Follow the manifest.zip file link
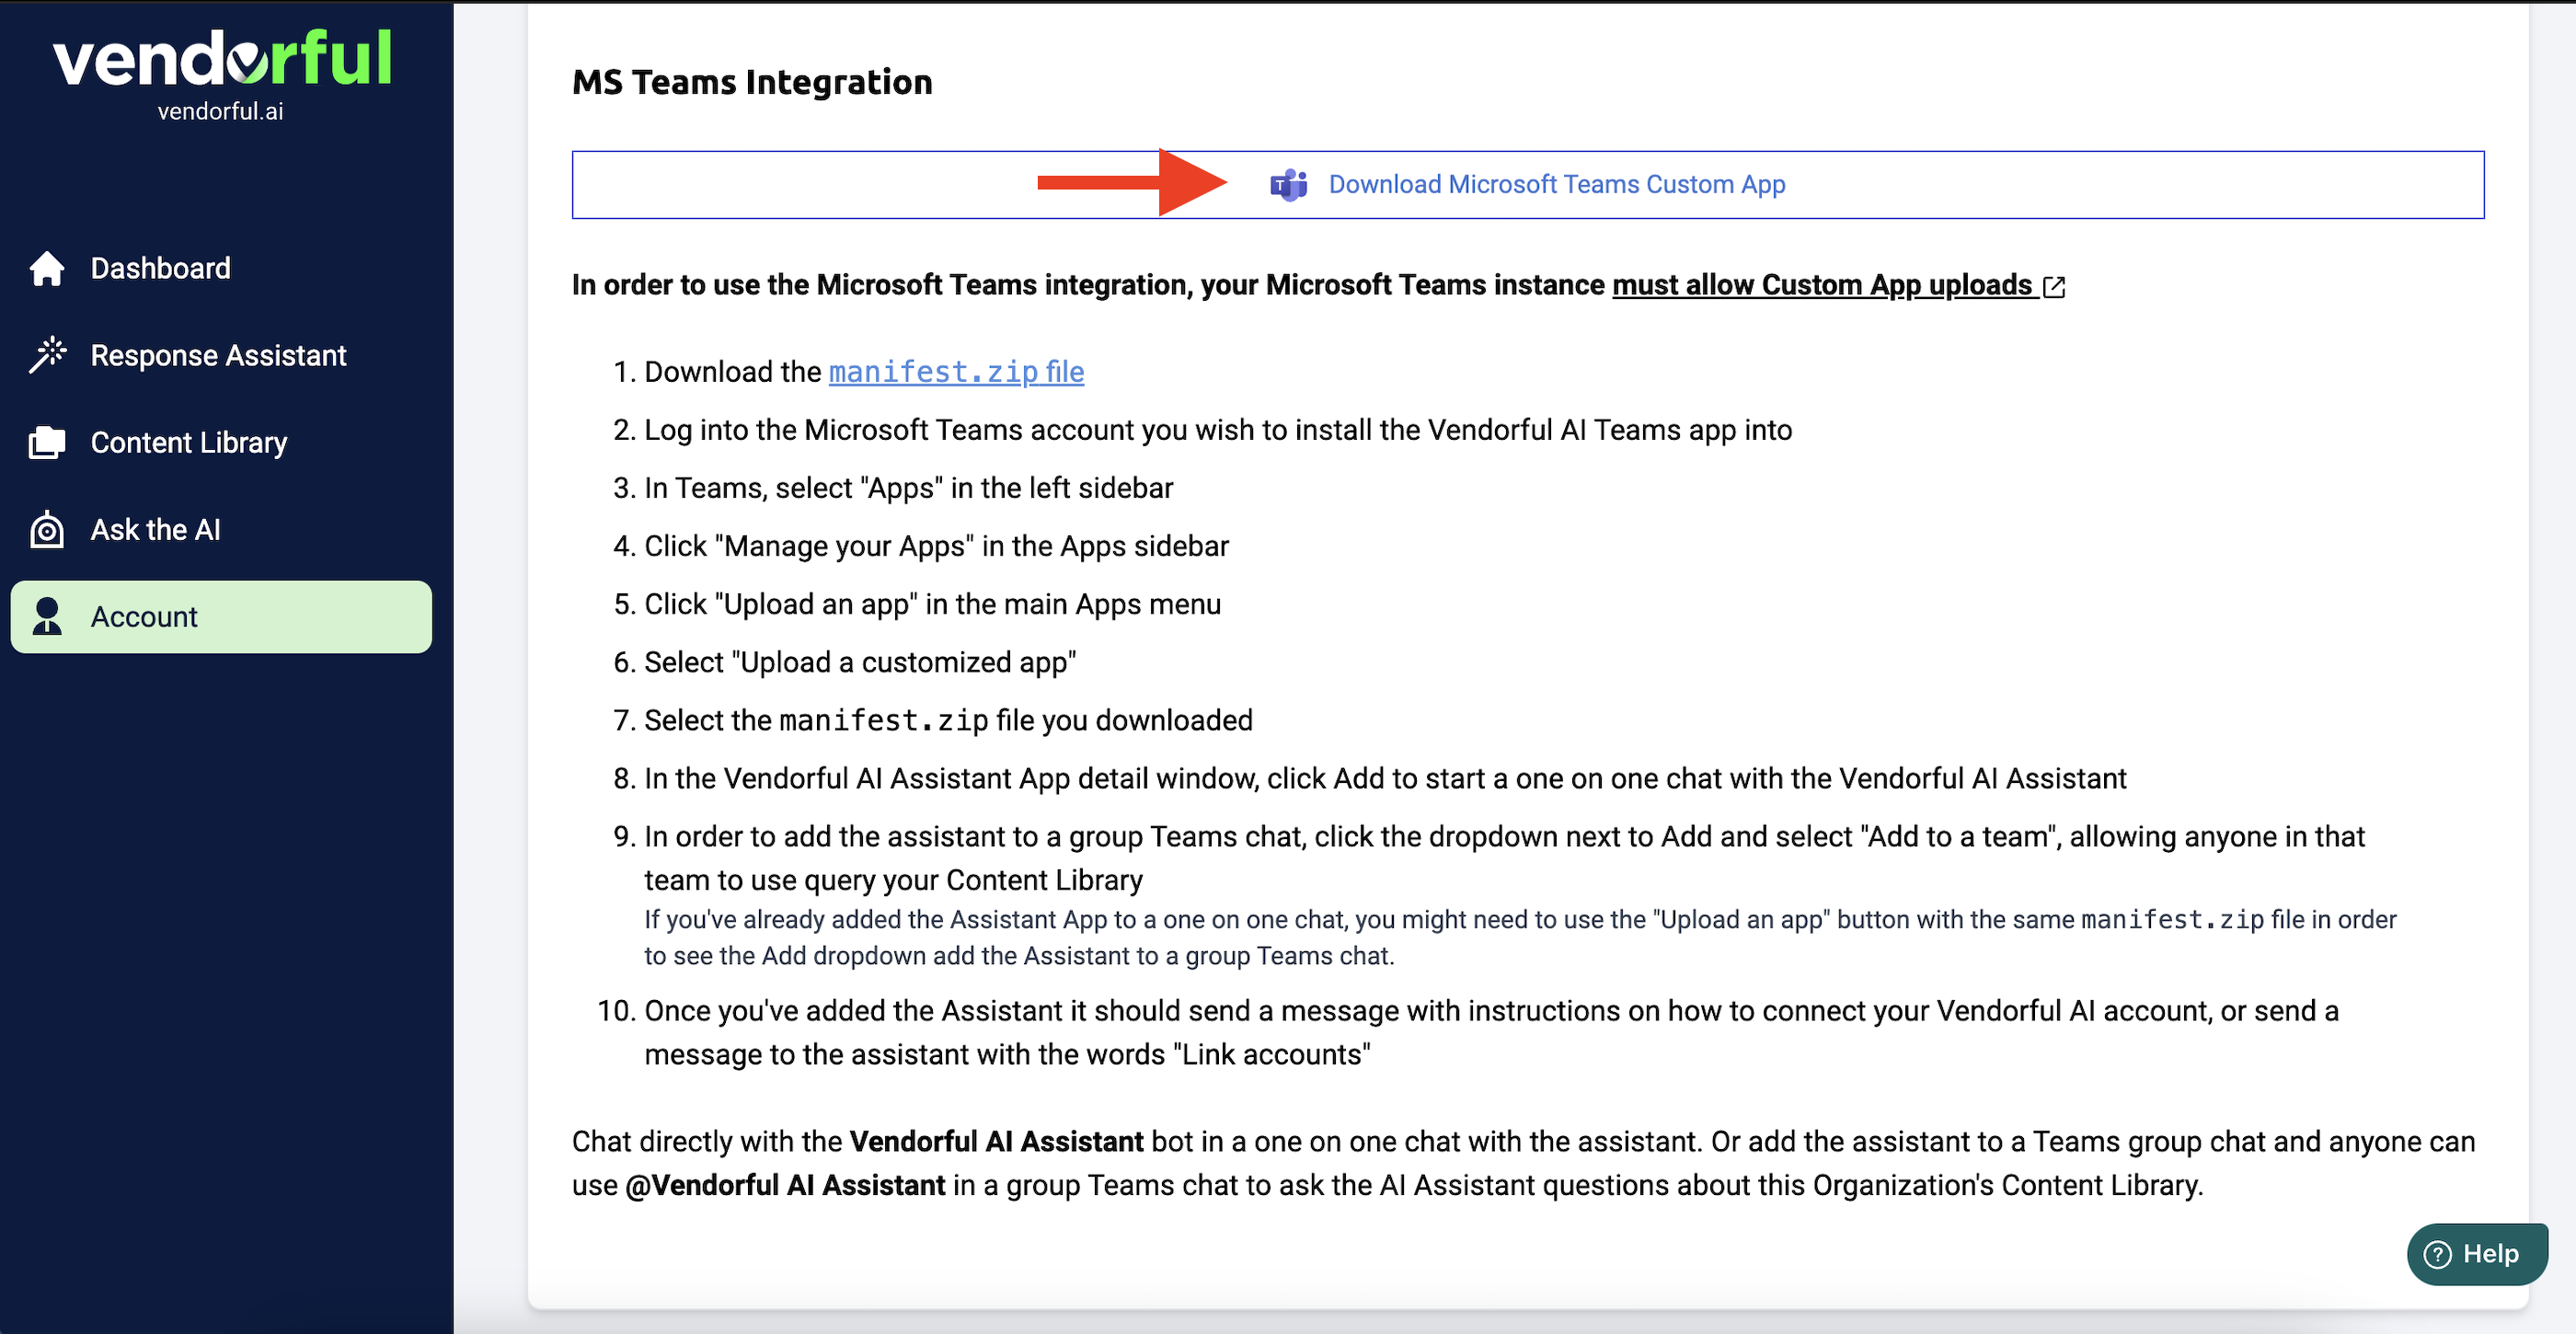The image size is (2576, 1334). [955, 372]
